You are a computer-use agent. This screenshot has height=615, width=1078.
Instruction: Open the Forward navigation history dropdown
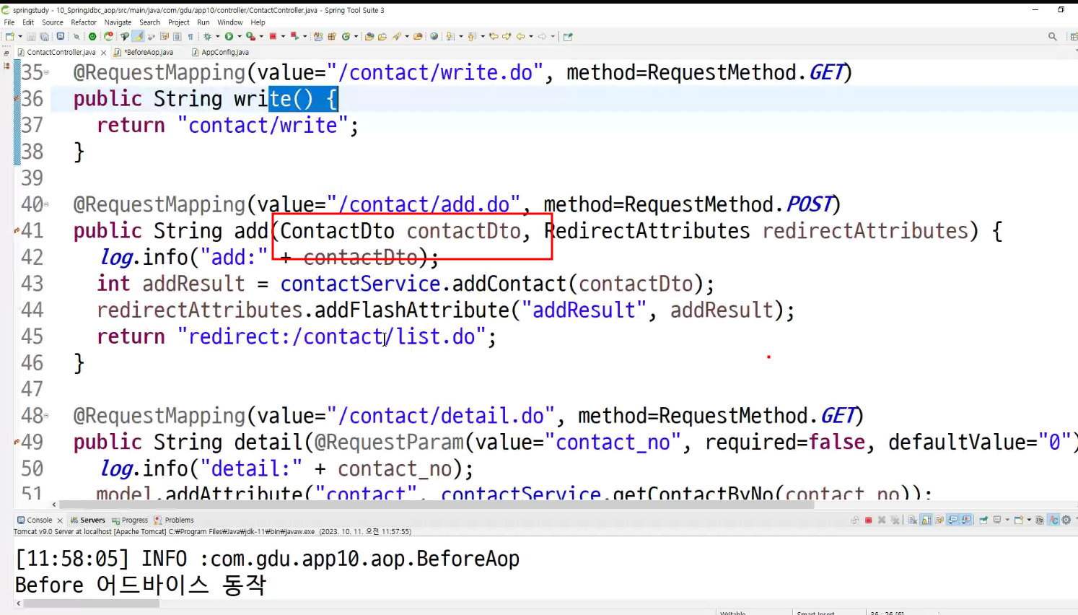pyautogui.click(x=553, y=36)
